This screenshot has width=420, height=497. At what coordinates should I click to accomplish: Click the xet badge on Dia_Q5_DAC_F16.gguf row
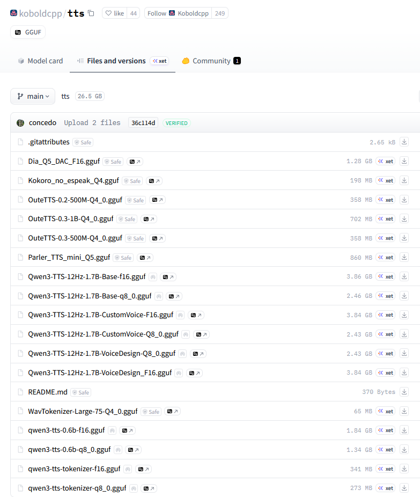[386, 162]
